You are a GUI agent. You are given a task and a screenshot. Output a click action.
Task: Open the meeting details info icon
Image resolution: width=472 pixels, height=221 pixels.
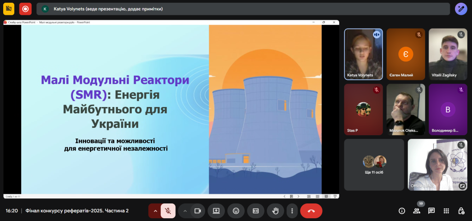pyautogui.click(x=402, y=211)
